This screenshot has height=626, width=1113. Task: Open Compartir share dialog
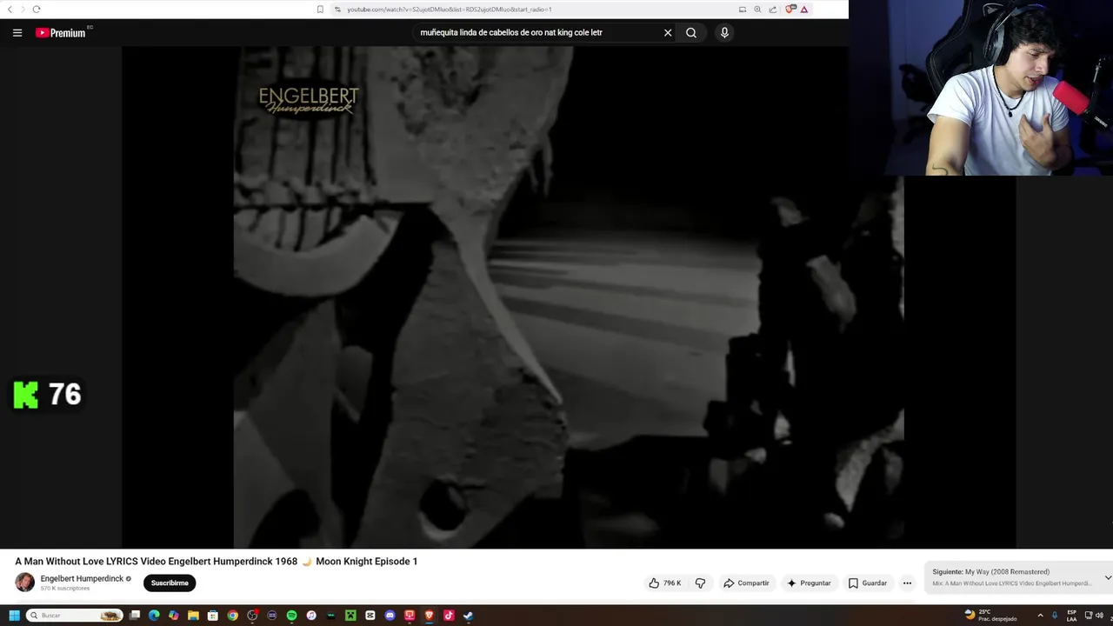(746, 583)
